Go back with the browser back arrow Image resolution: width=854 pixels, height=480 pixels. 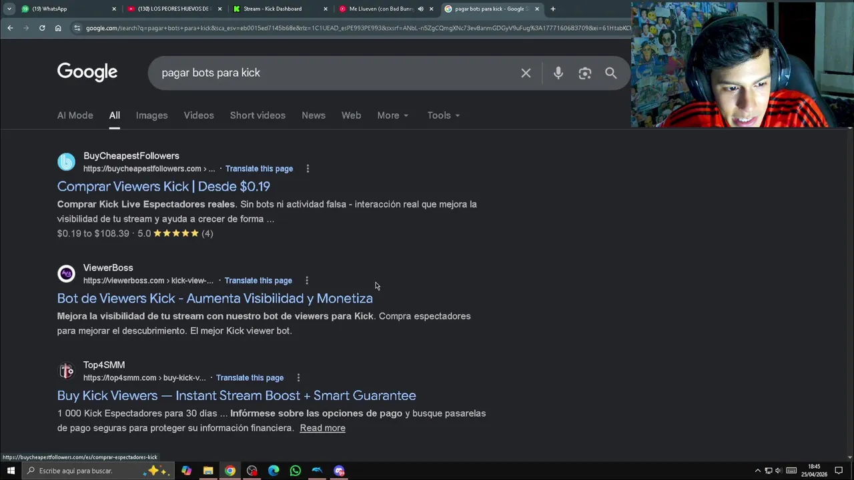pos(10,28)
